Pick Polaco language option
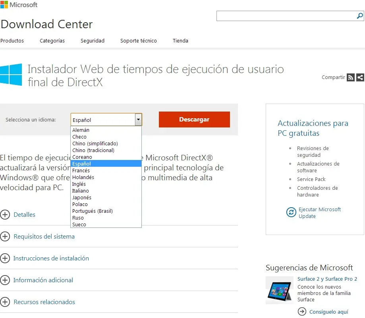The width and height of the screenshot is (365, 318). 106,204
